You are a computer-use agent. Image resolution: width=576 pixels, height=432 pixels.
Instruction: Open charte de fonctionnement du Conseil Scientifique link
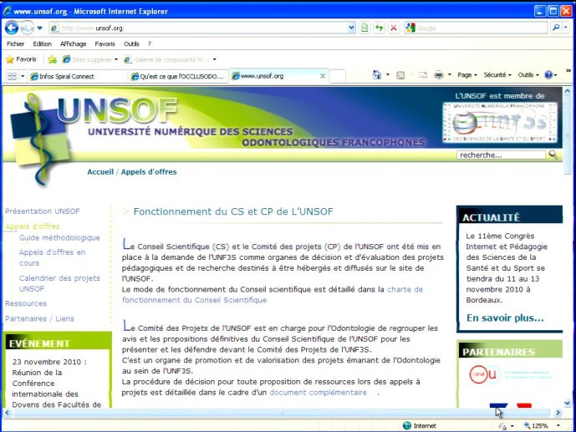(x=273, y=295)
